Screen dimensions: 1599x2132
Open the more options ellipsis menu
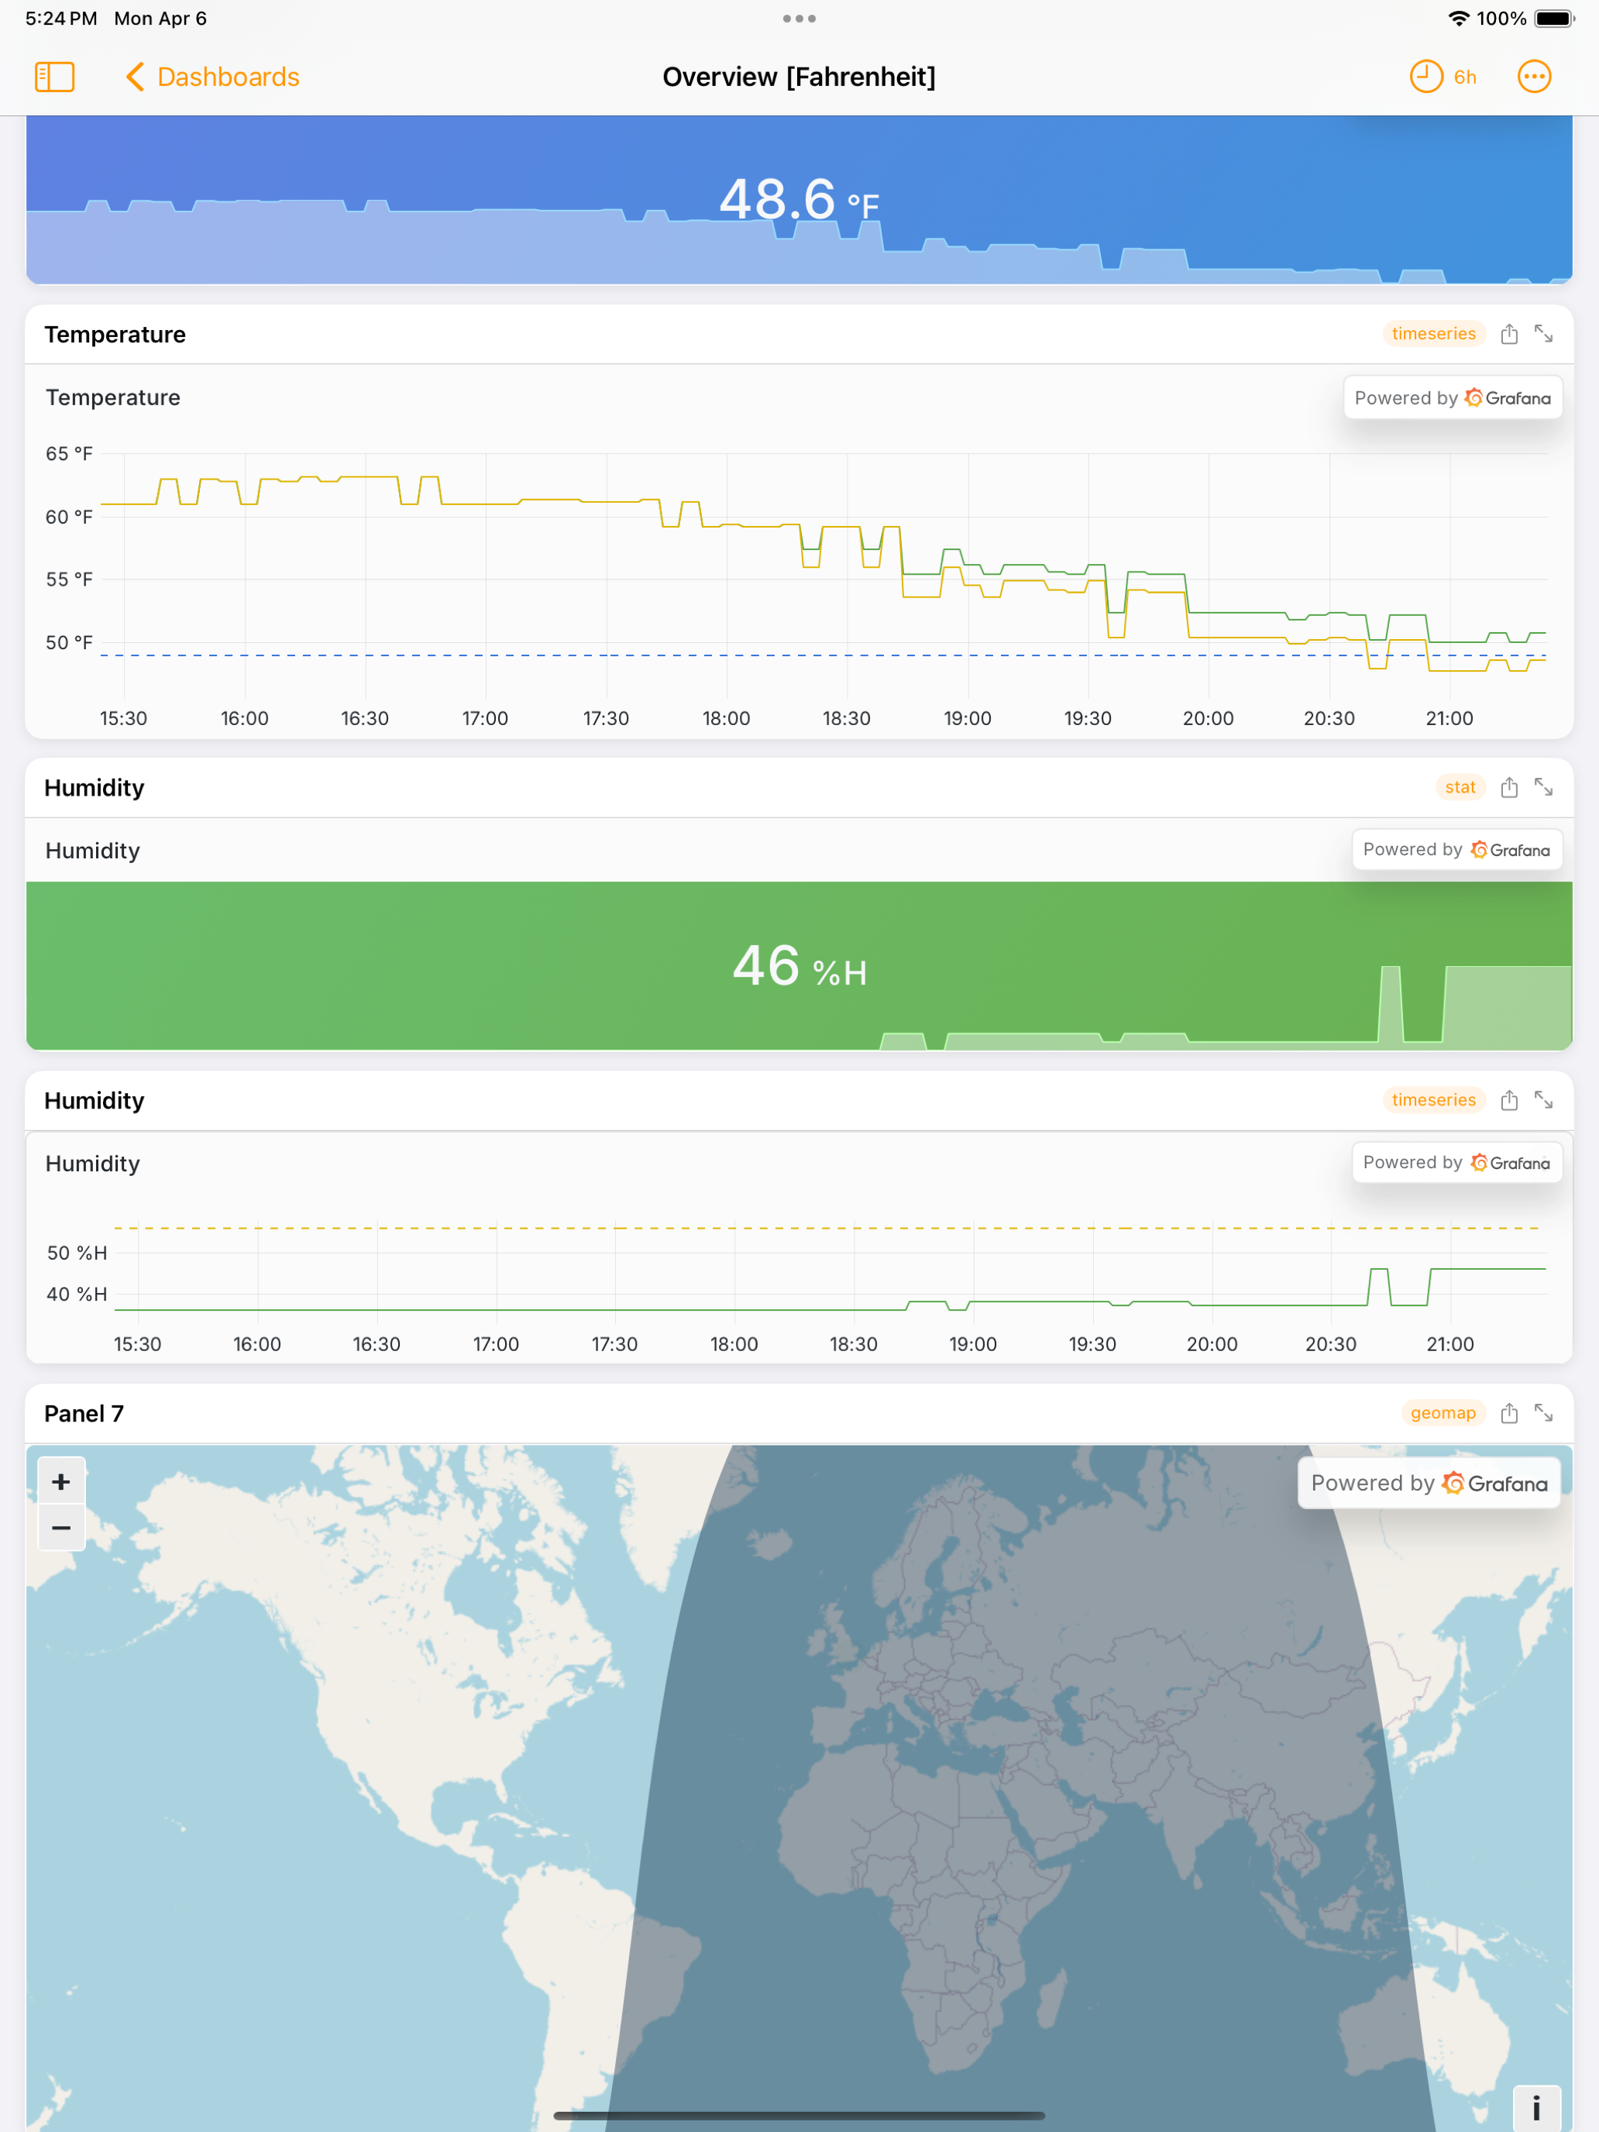[1533, 77]
